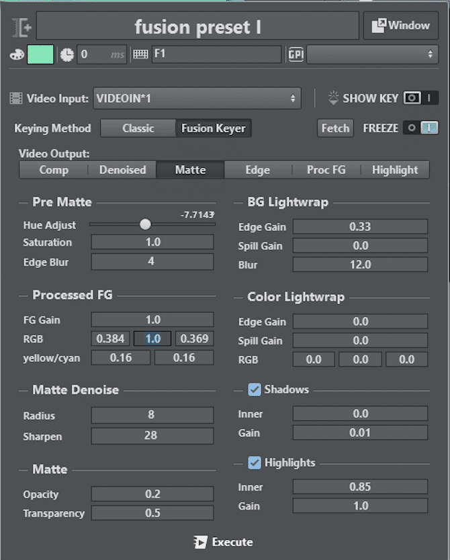The height and width of the screenshot is (560, 450).
Task: Click the key sparkle icon beside SHOW KEY
Action: [333, 97]
